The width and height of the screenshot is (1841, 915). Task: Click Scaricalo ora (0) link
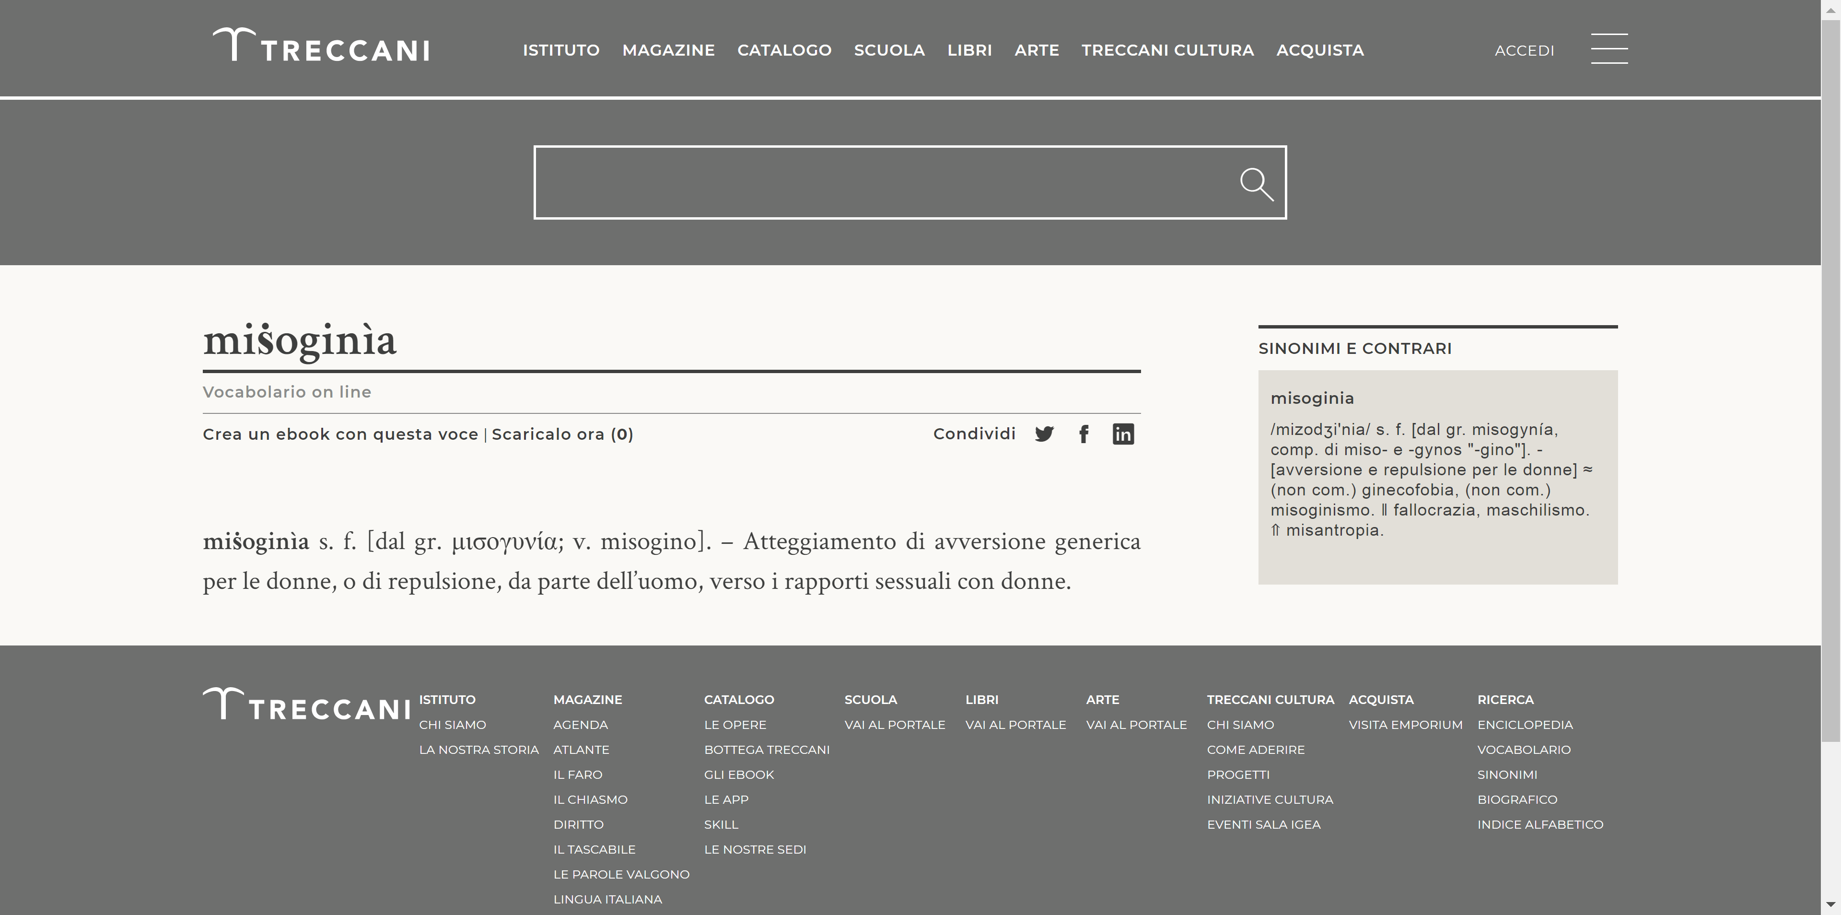pos(562,434)
